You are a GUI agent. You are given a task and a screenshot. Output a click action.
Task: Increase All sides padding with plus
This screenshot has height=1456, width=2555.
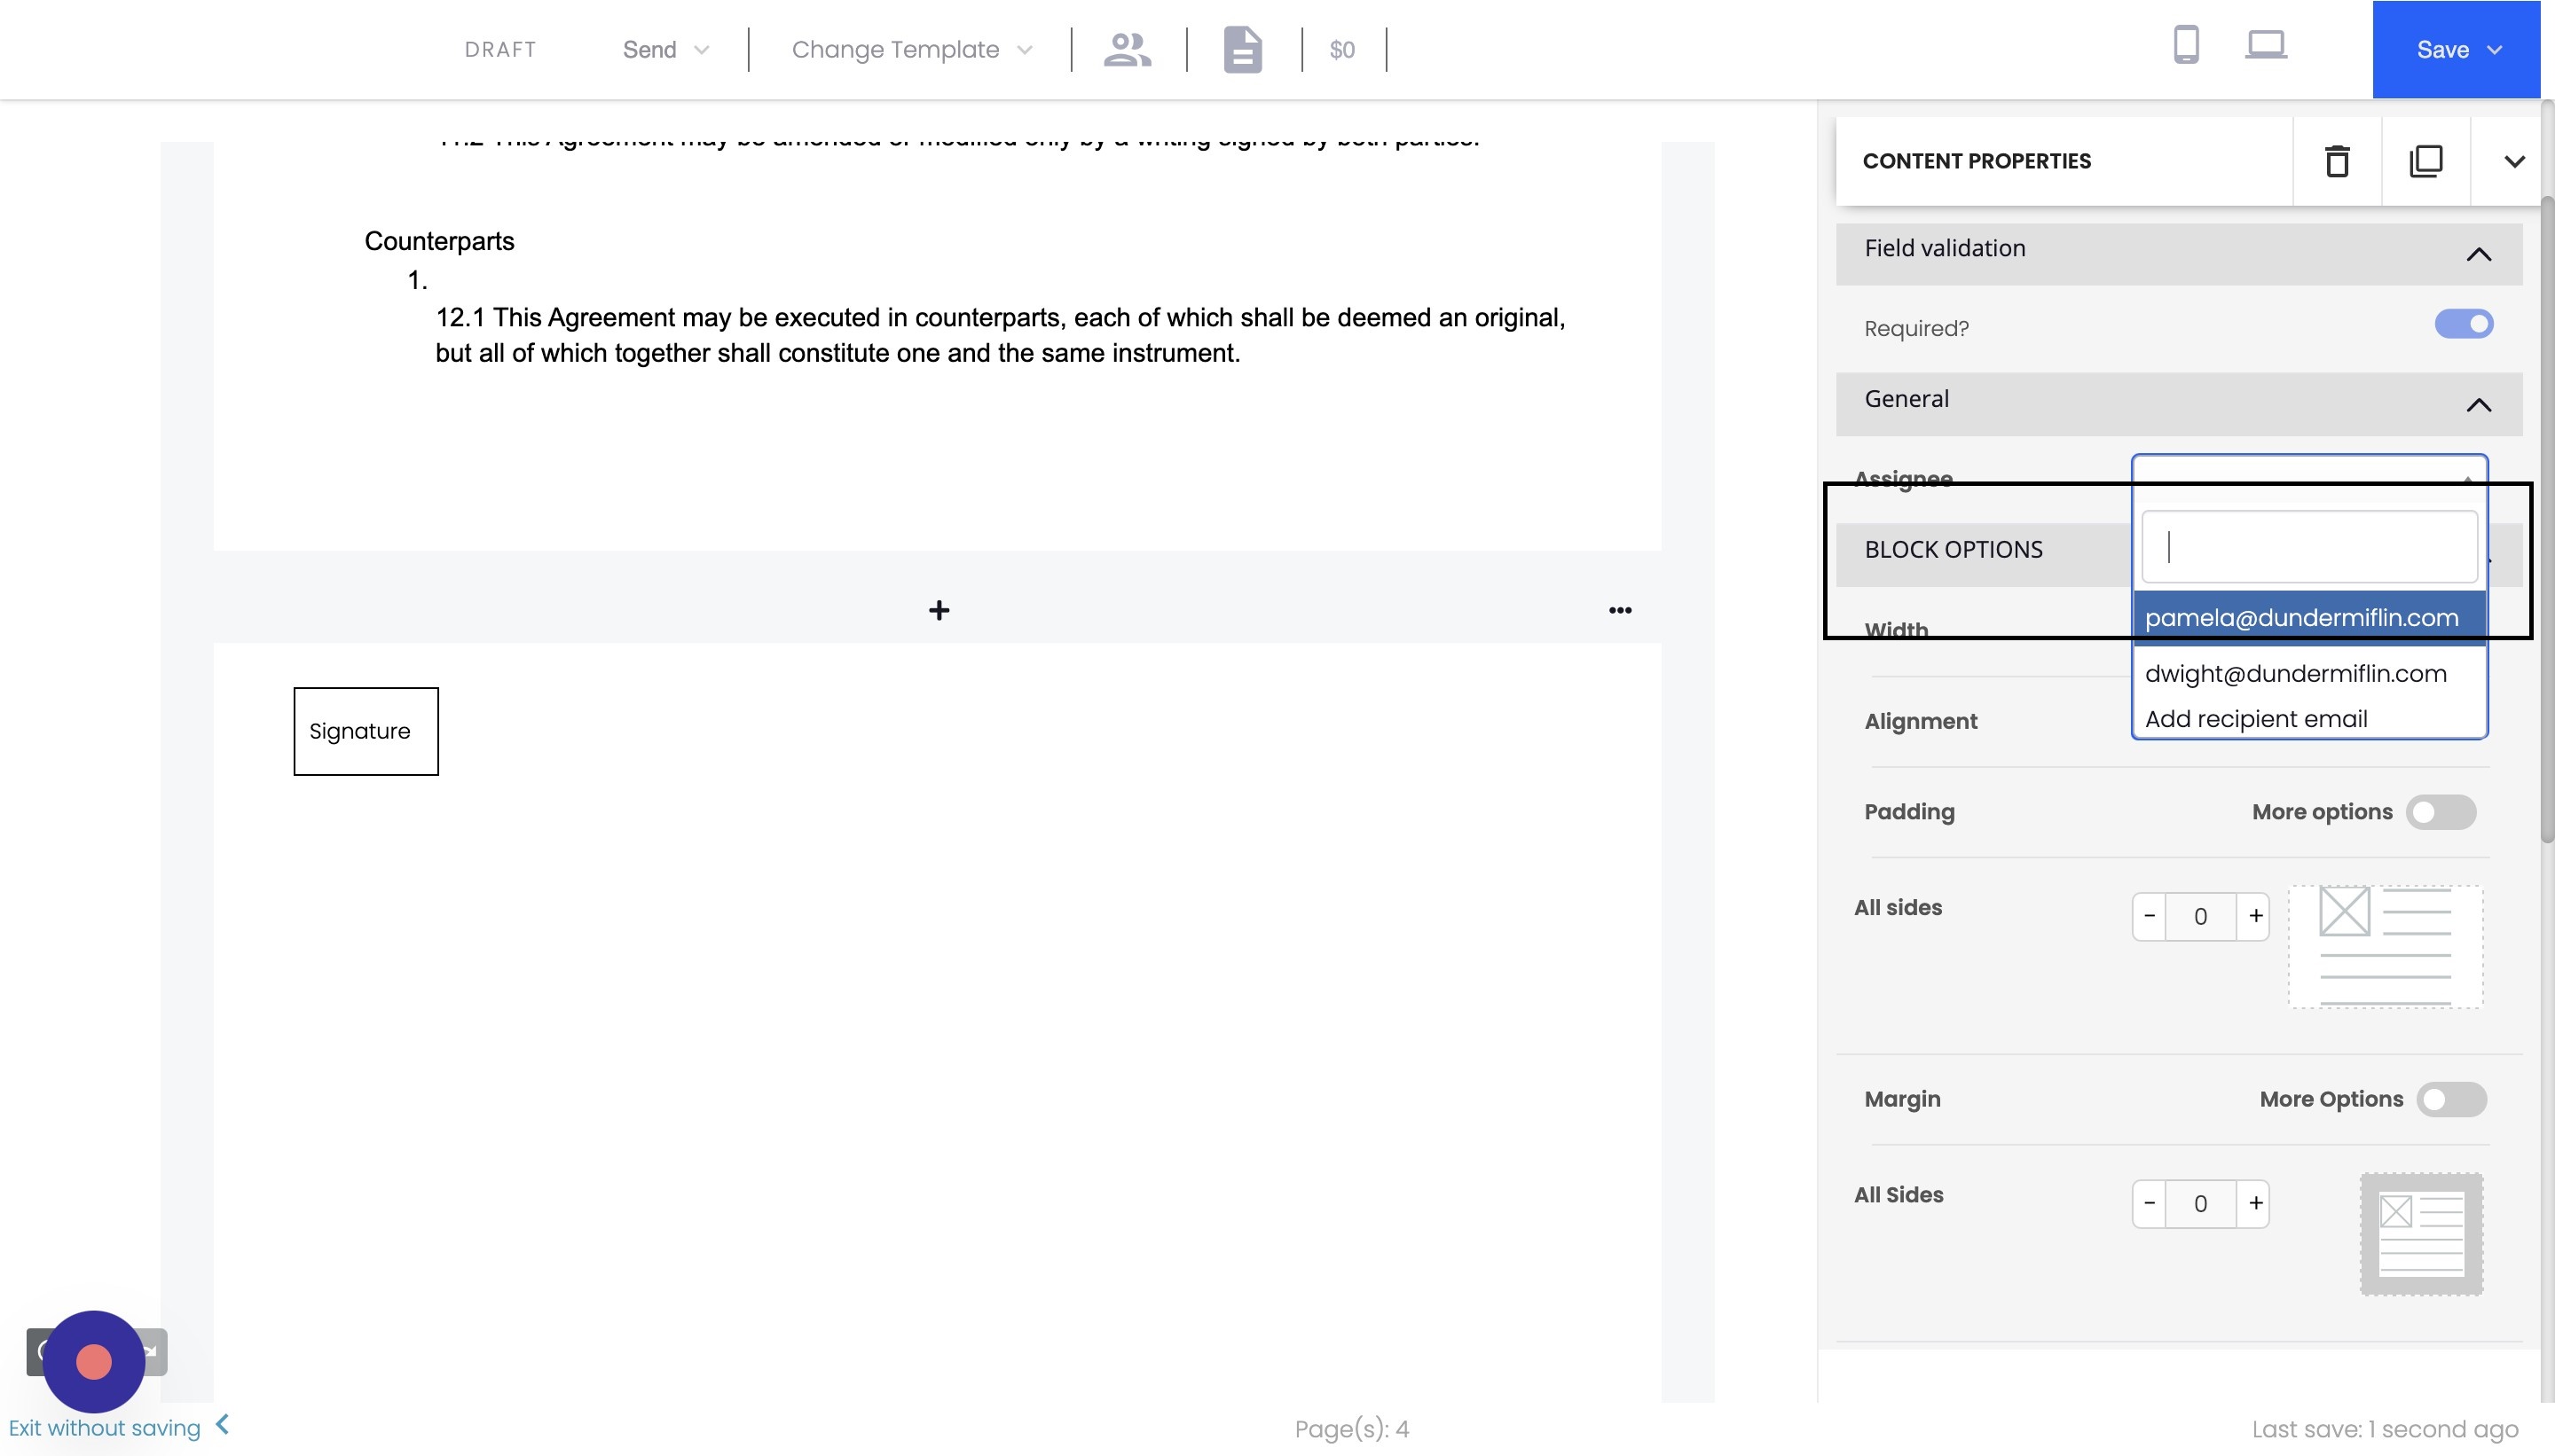click(x=2255, y=916)
